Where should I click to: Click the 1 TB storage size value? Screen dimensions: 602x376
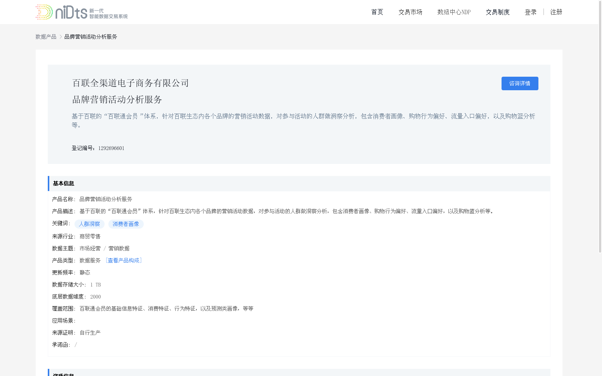pyautogui.click(x=96, y=285)
